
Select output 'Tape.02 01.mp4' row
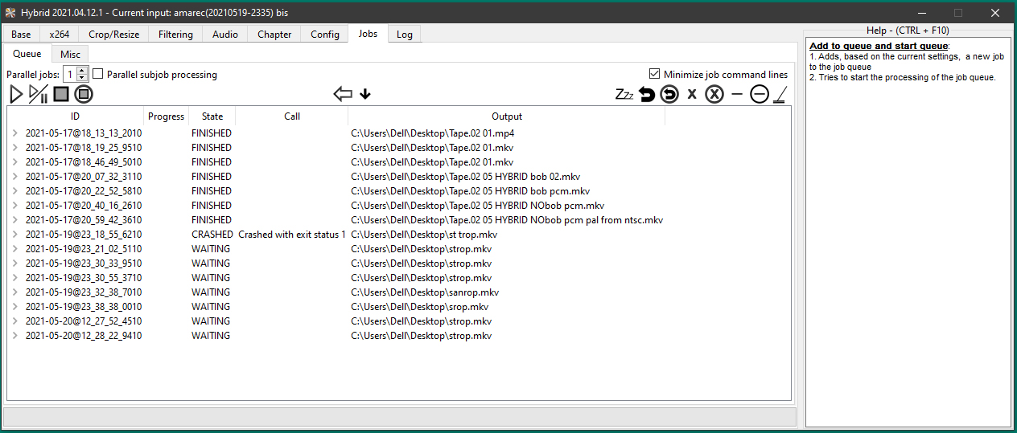[433, 133]
